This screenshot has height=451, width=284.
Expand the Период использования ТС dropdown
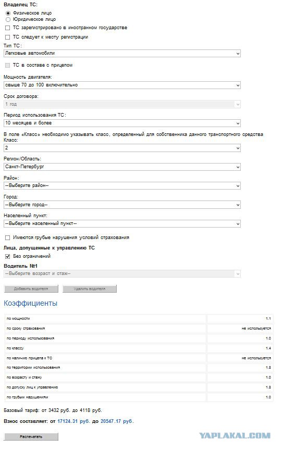point(122,123)
